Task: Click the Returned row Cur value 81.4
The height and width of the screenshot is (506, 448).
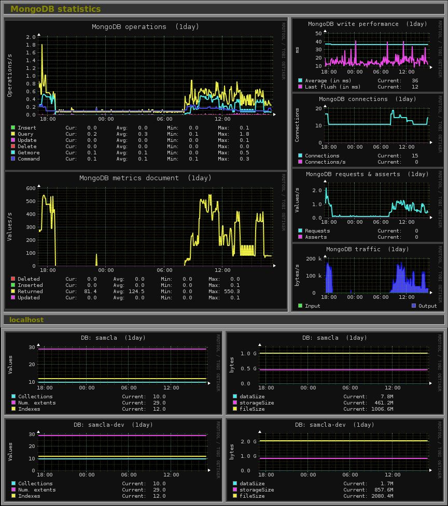Action: 90,292
